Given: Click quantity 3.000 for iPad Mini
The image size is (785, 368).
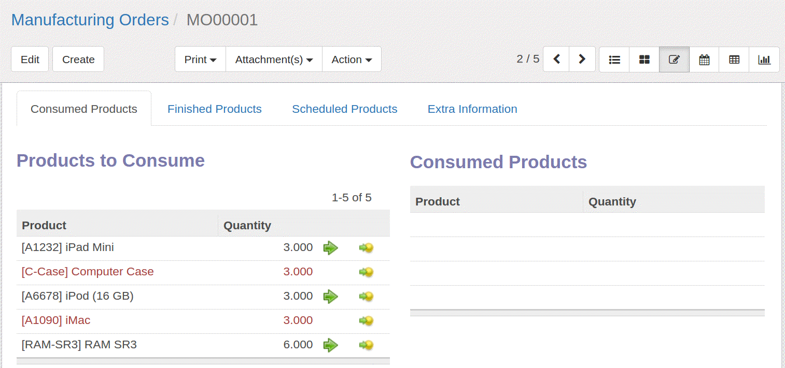Looking at the screenshot, I should (x=298, y=247).
